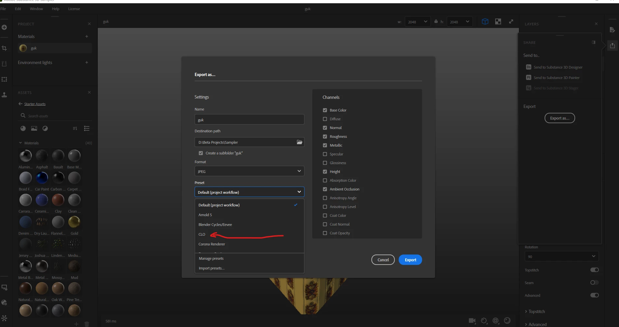This screenshot has width=619, height=327.
Task: Open the share panel icon
Action: coord(612,46)
